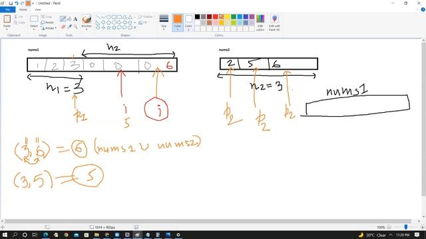The width and height of the screenshot is (426, 239).
Task: Select the Text tool
Action: (75, 19)
